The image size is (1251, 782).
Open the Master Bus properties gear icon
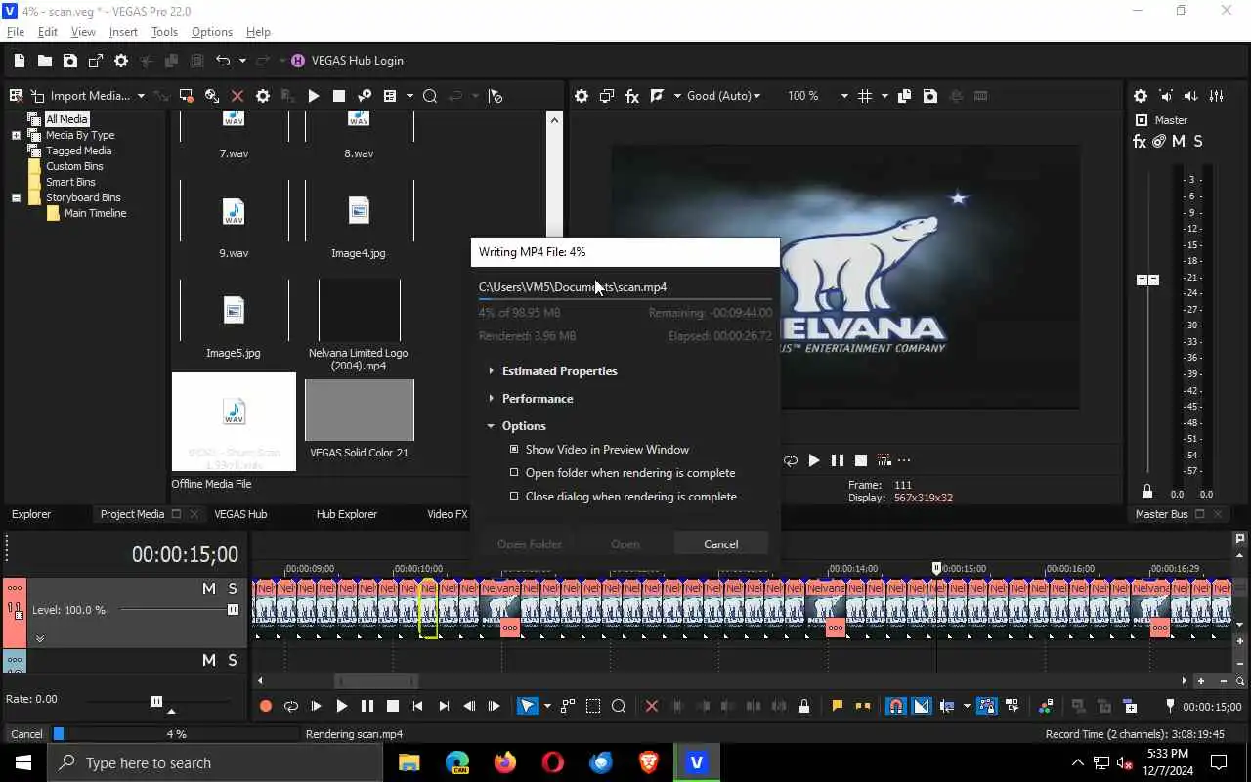coord(1141,96)
